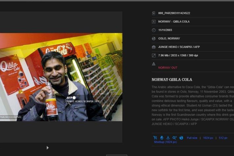Click the camera icon beside JUNGE HEIKO credit
The width and height of the screenshot is (234, 156).
tap(153, 47)
